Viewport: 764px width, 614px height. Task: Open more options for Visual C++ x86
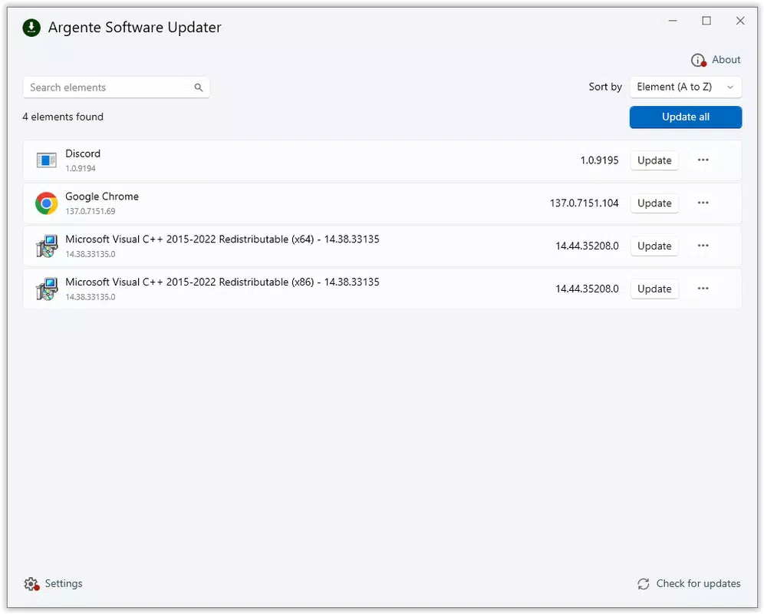point(703,289)
